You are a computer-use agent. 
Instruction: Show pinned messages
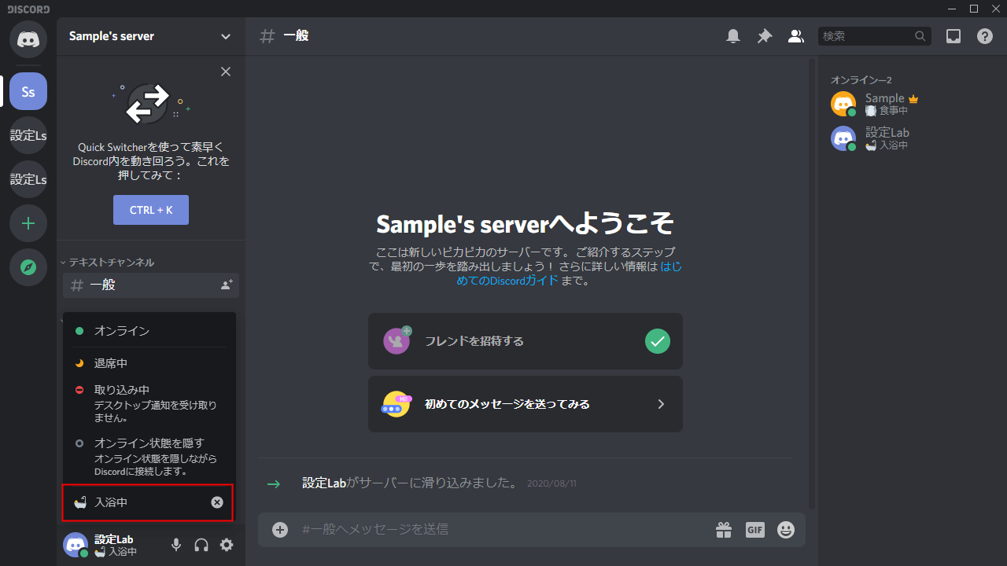pos(765,36)
